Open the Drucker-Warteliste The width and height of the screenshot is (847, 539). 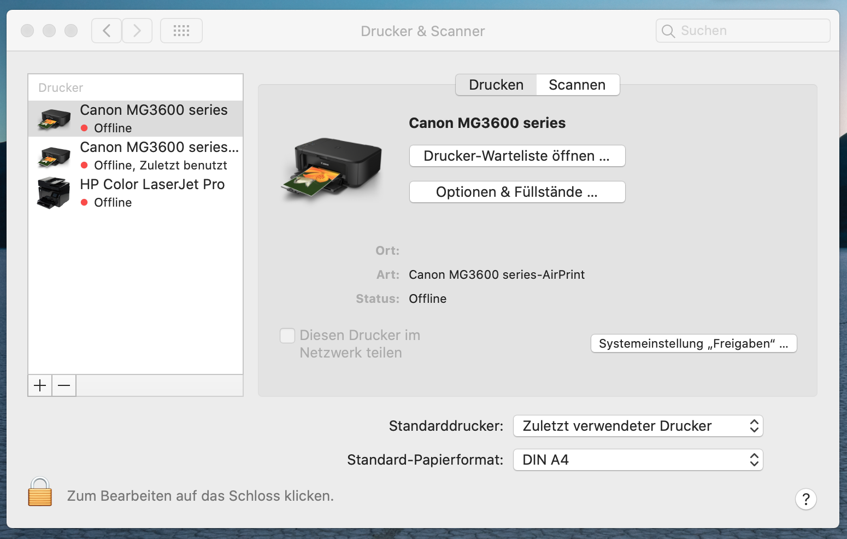click(517, 156)
